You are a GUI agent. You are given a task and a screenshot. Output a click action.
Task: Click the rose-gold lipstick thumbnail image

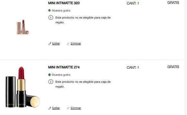(x=23, y=27)
